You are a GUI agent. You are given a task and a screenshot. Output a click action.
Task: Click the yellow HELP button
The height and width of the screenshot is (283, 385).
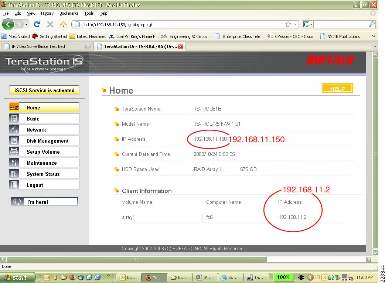click(337, 88)
